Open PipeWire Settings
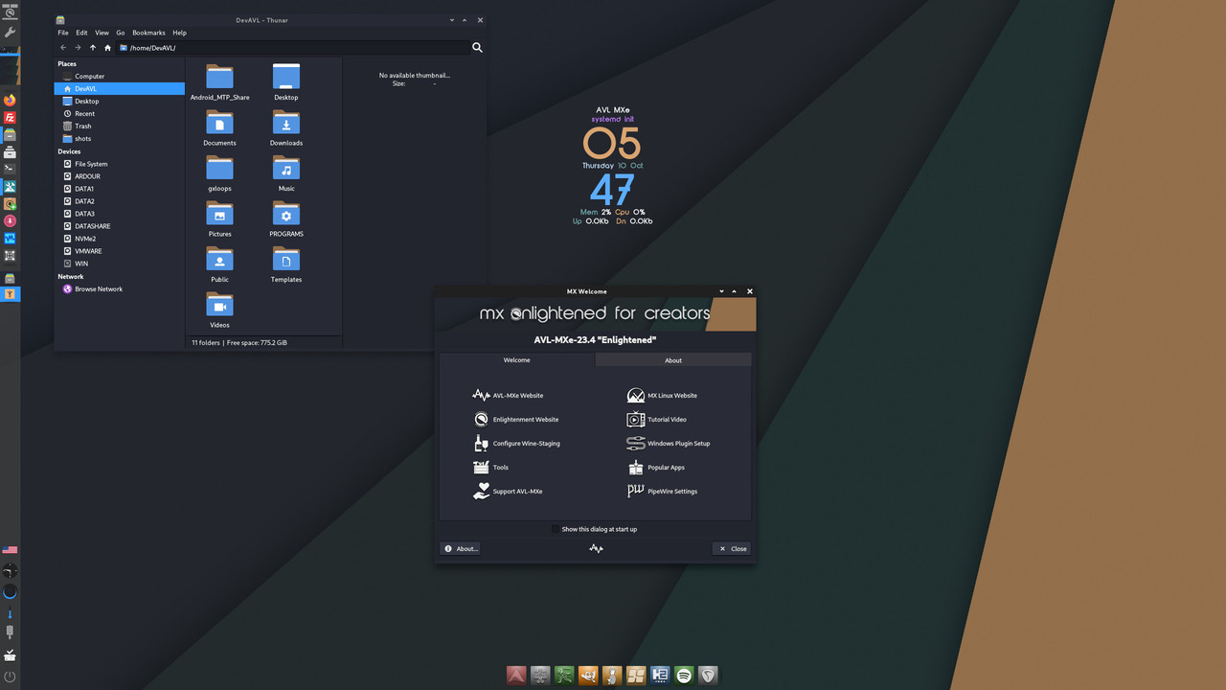Screen dimensions: 1226x690 [662, 491]
